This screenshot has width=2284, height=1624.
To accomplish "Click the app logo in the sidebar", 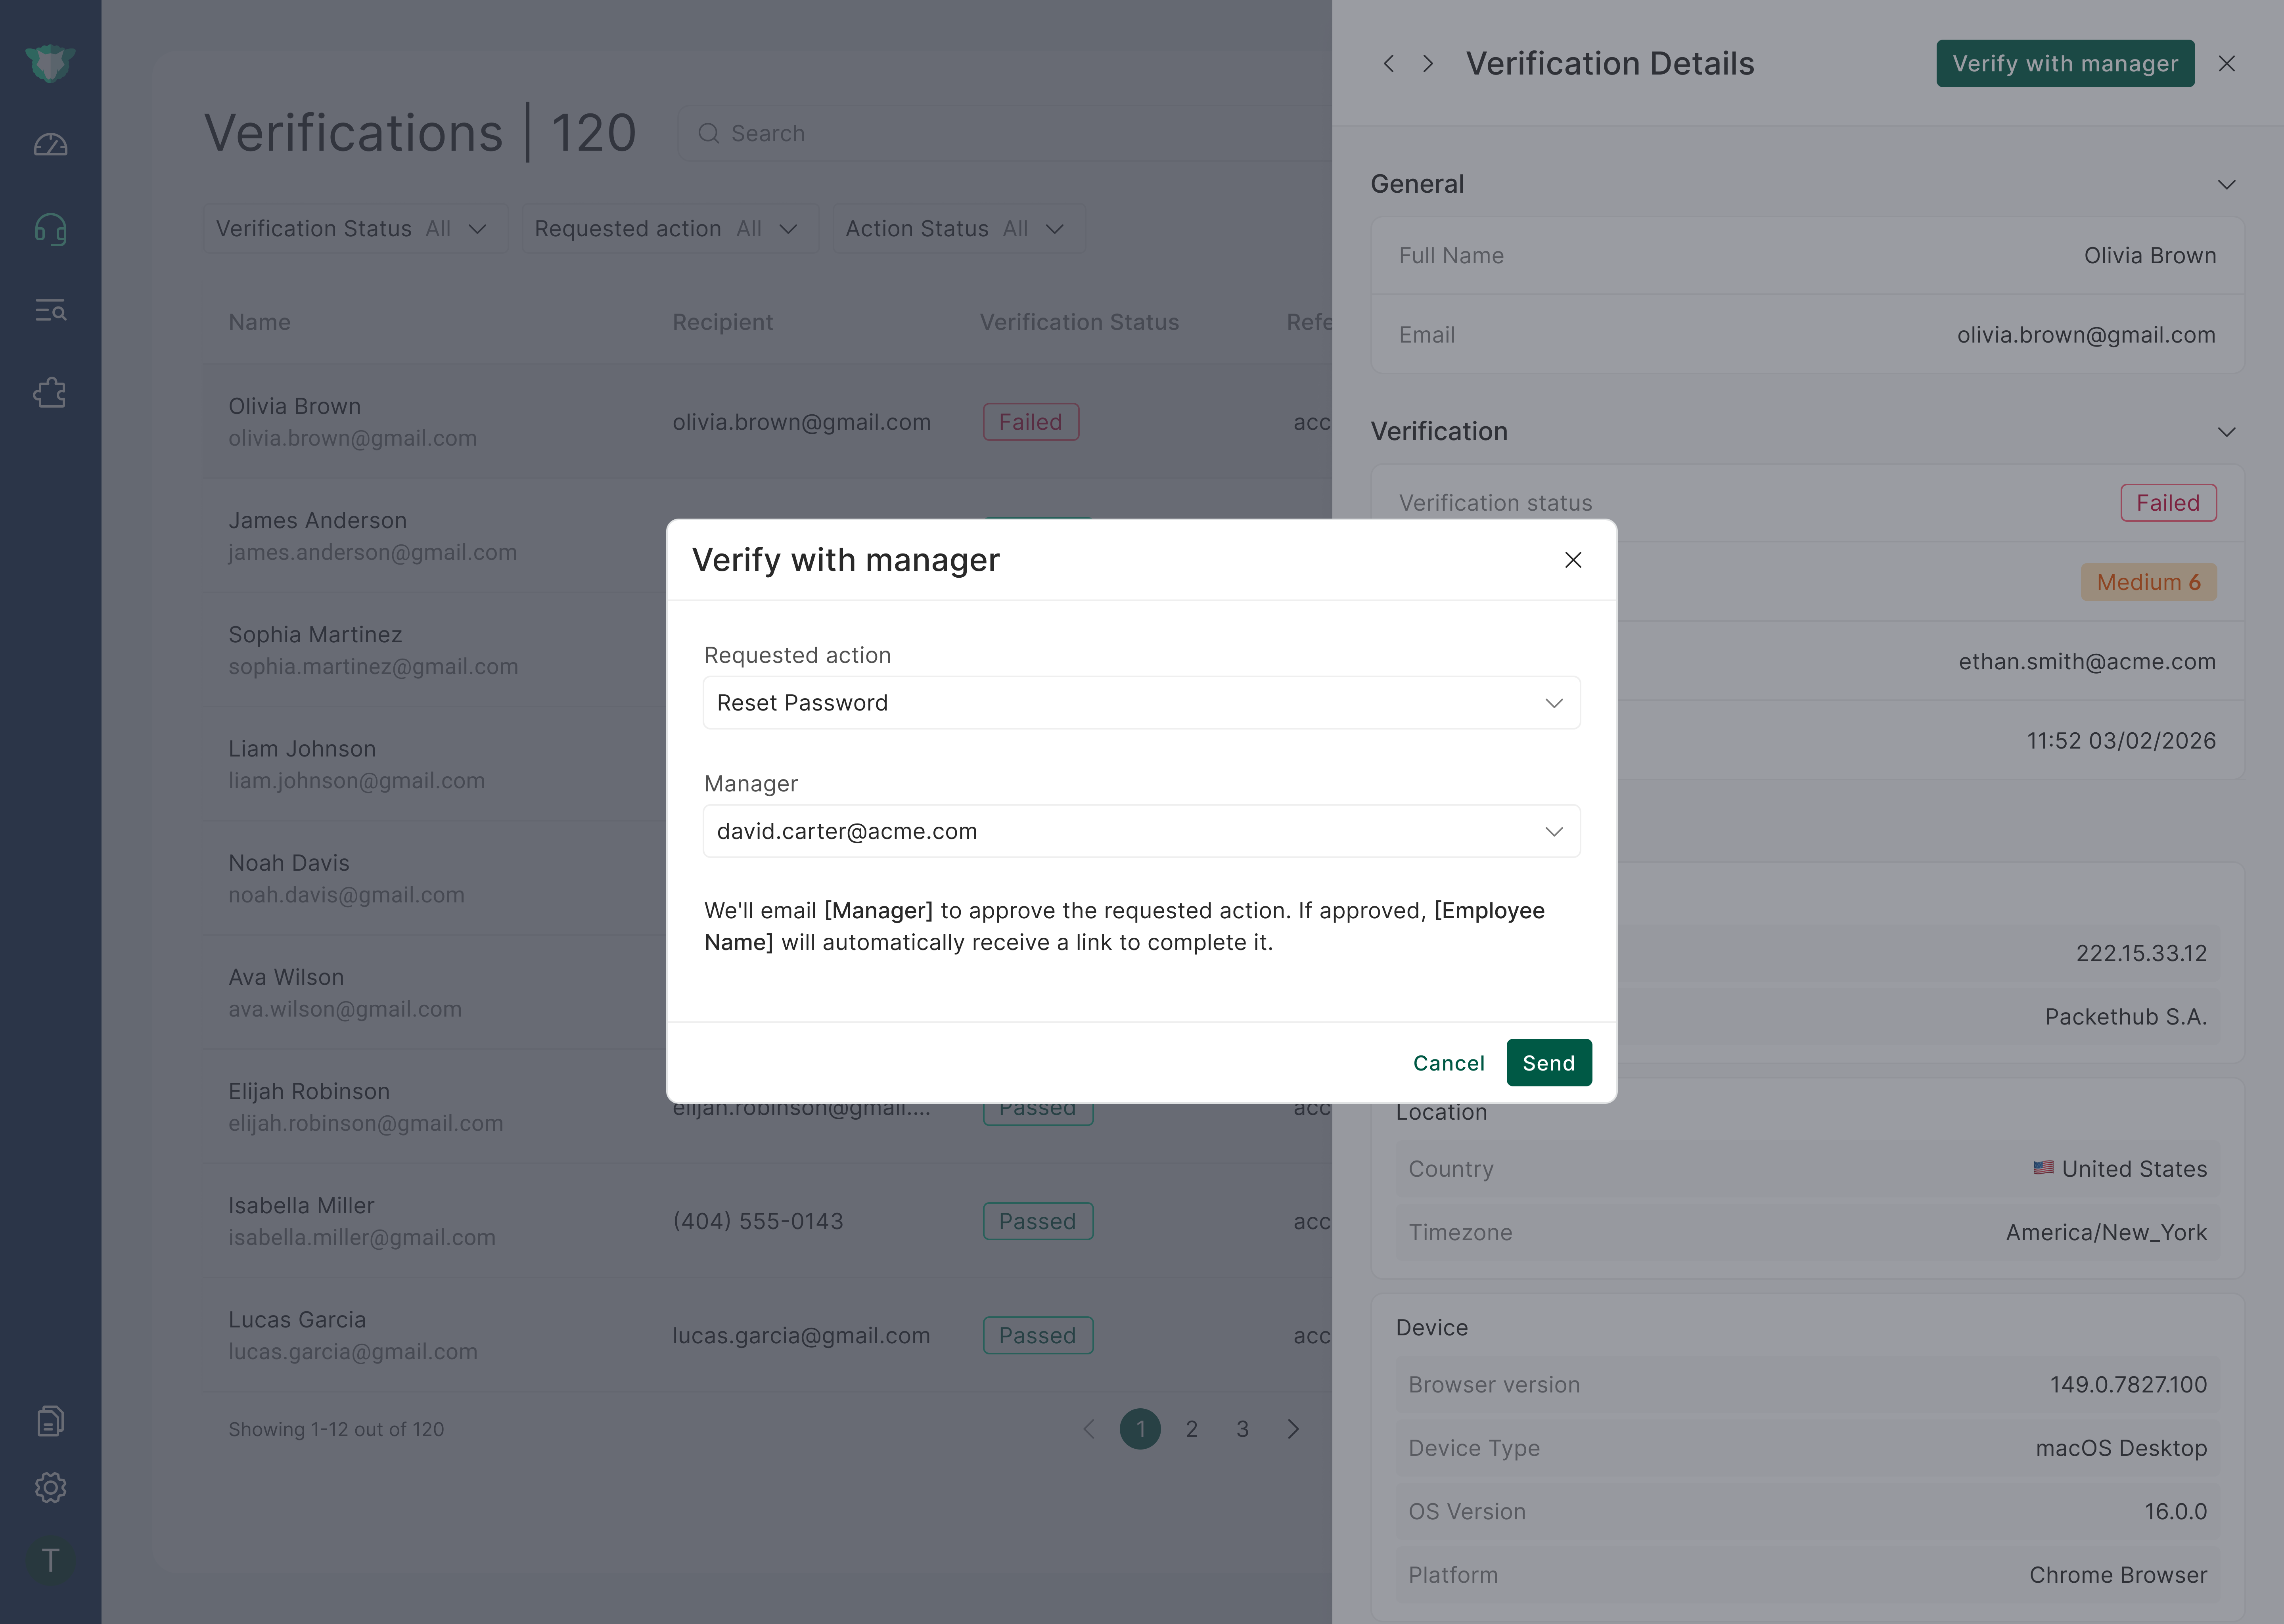I will coord(50,63).
